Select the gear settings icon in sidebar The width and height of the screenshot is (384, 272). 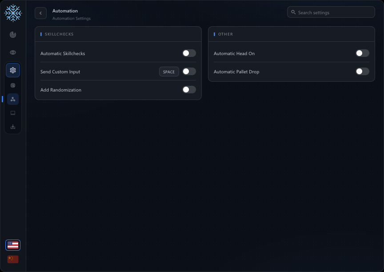[13, 70]
